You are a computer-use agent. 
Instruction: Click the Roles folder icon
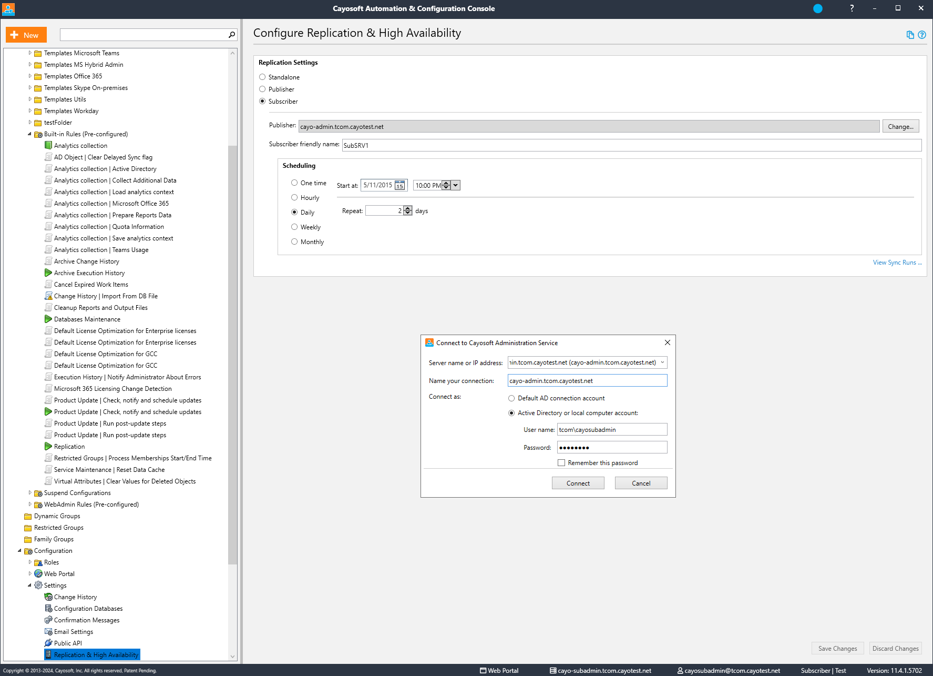click(x=38, y=562)
